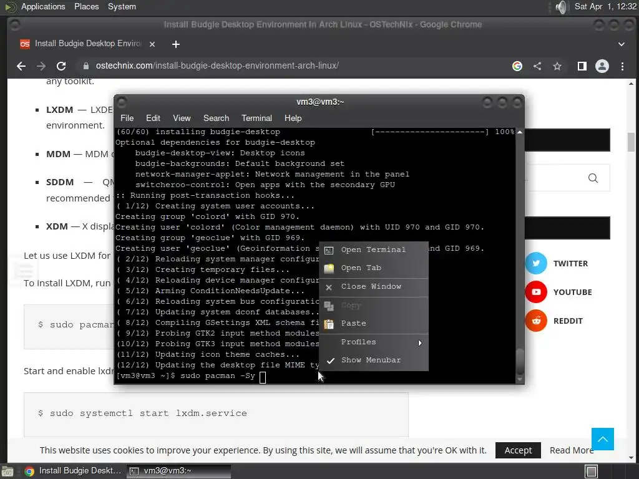Open the Chrome profile avatar
The width and height of the screenshot is (639, 479).
(x=602, y=66)
